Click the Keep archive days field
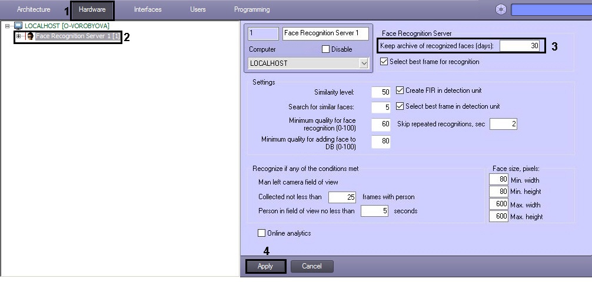 tap(520, 46)
